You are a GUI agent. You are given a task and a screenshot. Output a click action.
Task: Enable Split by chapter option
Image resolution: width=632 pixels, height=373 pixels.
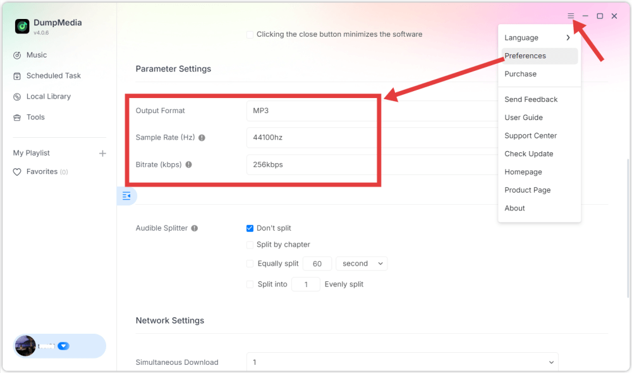pos(250,245)
